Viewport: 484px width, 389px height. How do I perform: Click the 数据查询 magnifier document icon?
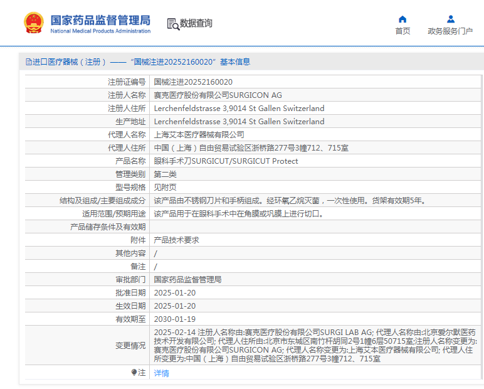[172, 24]
